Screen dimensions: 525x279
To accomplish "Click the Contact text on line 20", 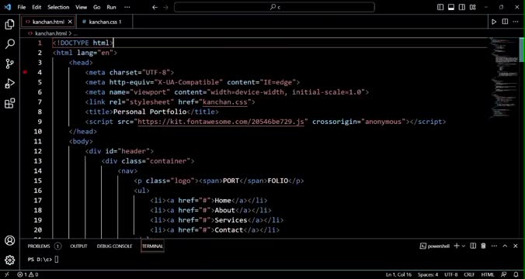I will pos(228,230).
